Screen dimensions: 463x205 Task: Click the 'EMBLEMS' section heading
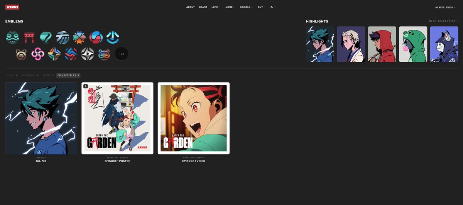[x=14, y=21]
